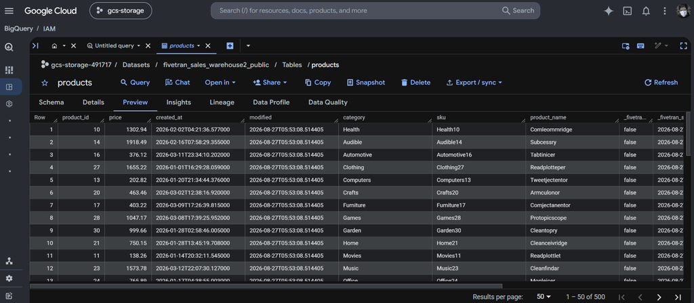Open the hexagon icon in left sidebar
Viewport: 694px width, 303px height.
pyautogui.click(x=9, y=104)
